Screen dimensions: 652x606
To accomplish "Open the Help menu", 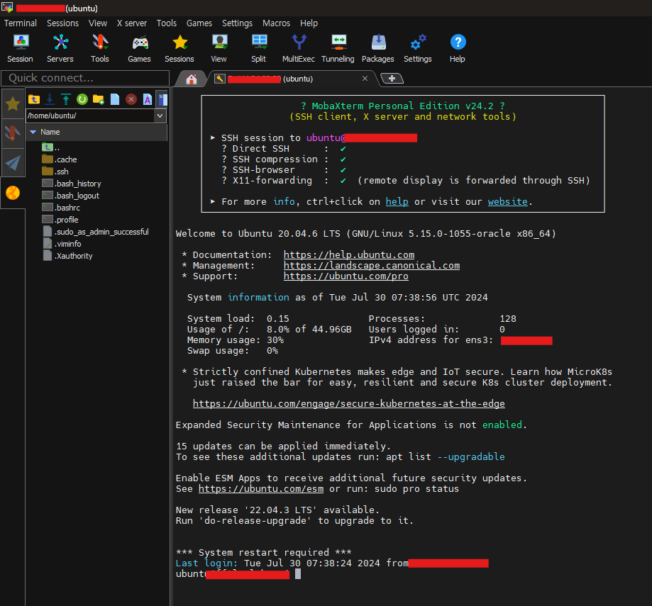I will click(309, 23).
